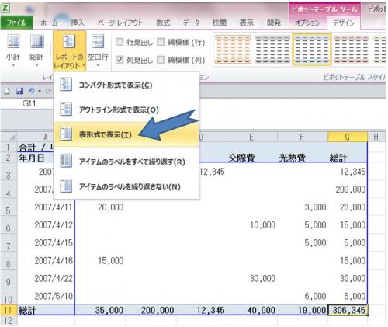388x327 pixels.
Task: Click the save icon in quick access
Action: 19,91
